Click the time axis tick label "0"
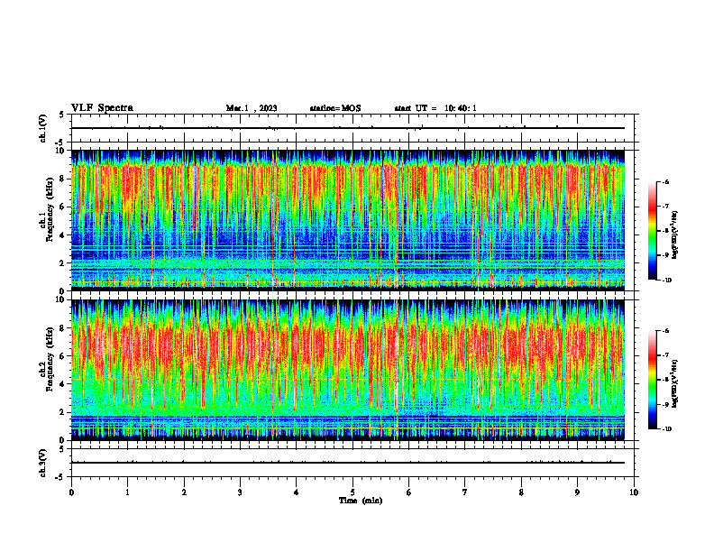The image size is (714, 552). (71, 492)
